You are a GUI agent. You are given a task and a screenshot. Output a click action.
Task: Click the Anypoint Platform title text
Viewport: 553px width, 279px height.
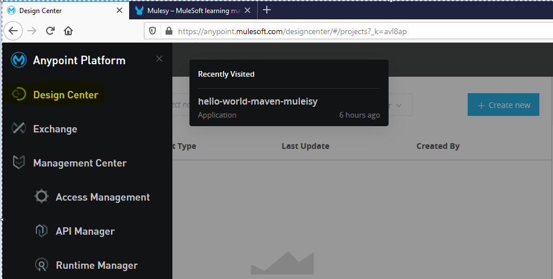click(x=79, y=61)
